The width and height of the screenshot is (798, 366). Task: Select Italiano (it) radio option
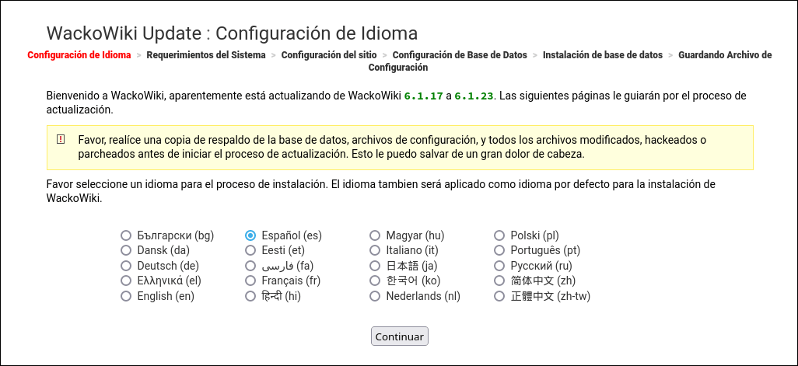pyautogui.click(x=375, y=250)
